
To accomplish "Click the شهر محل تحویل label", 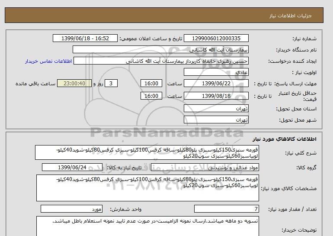I will click(298, 120).
